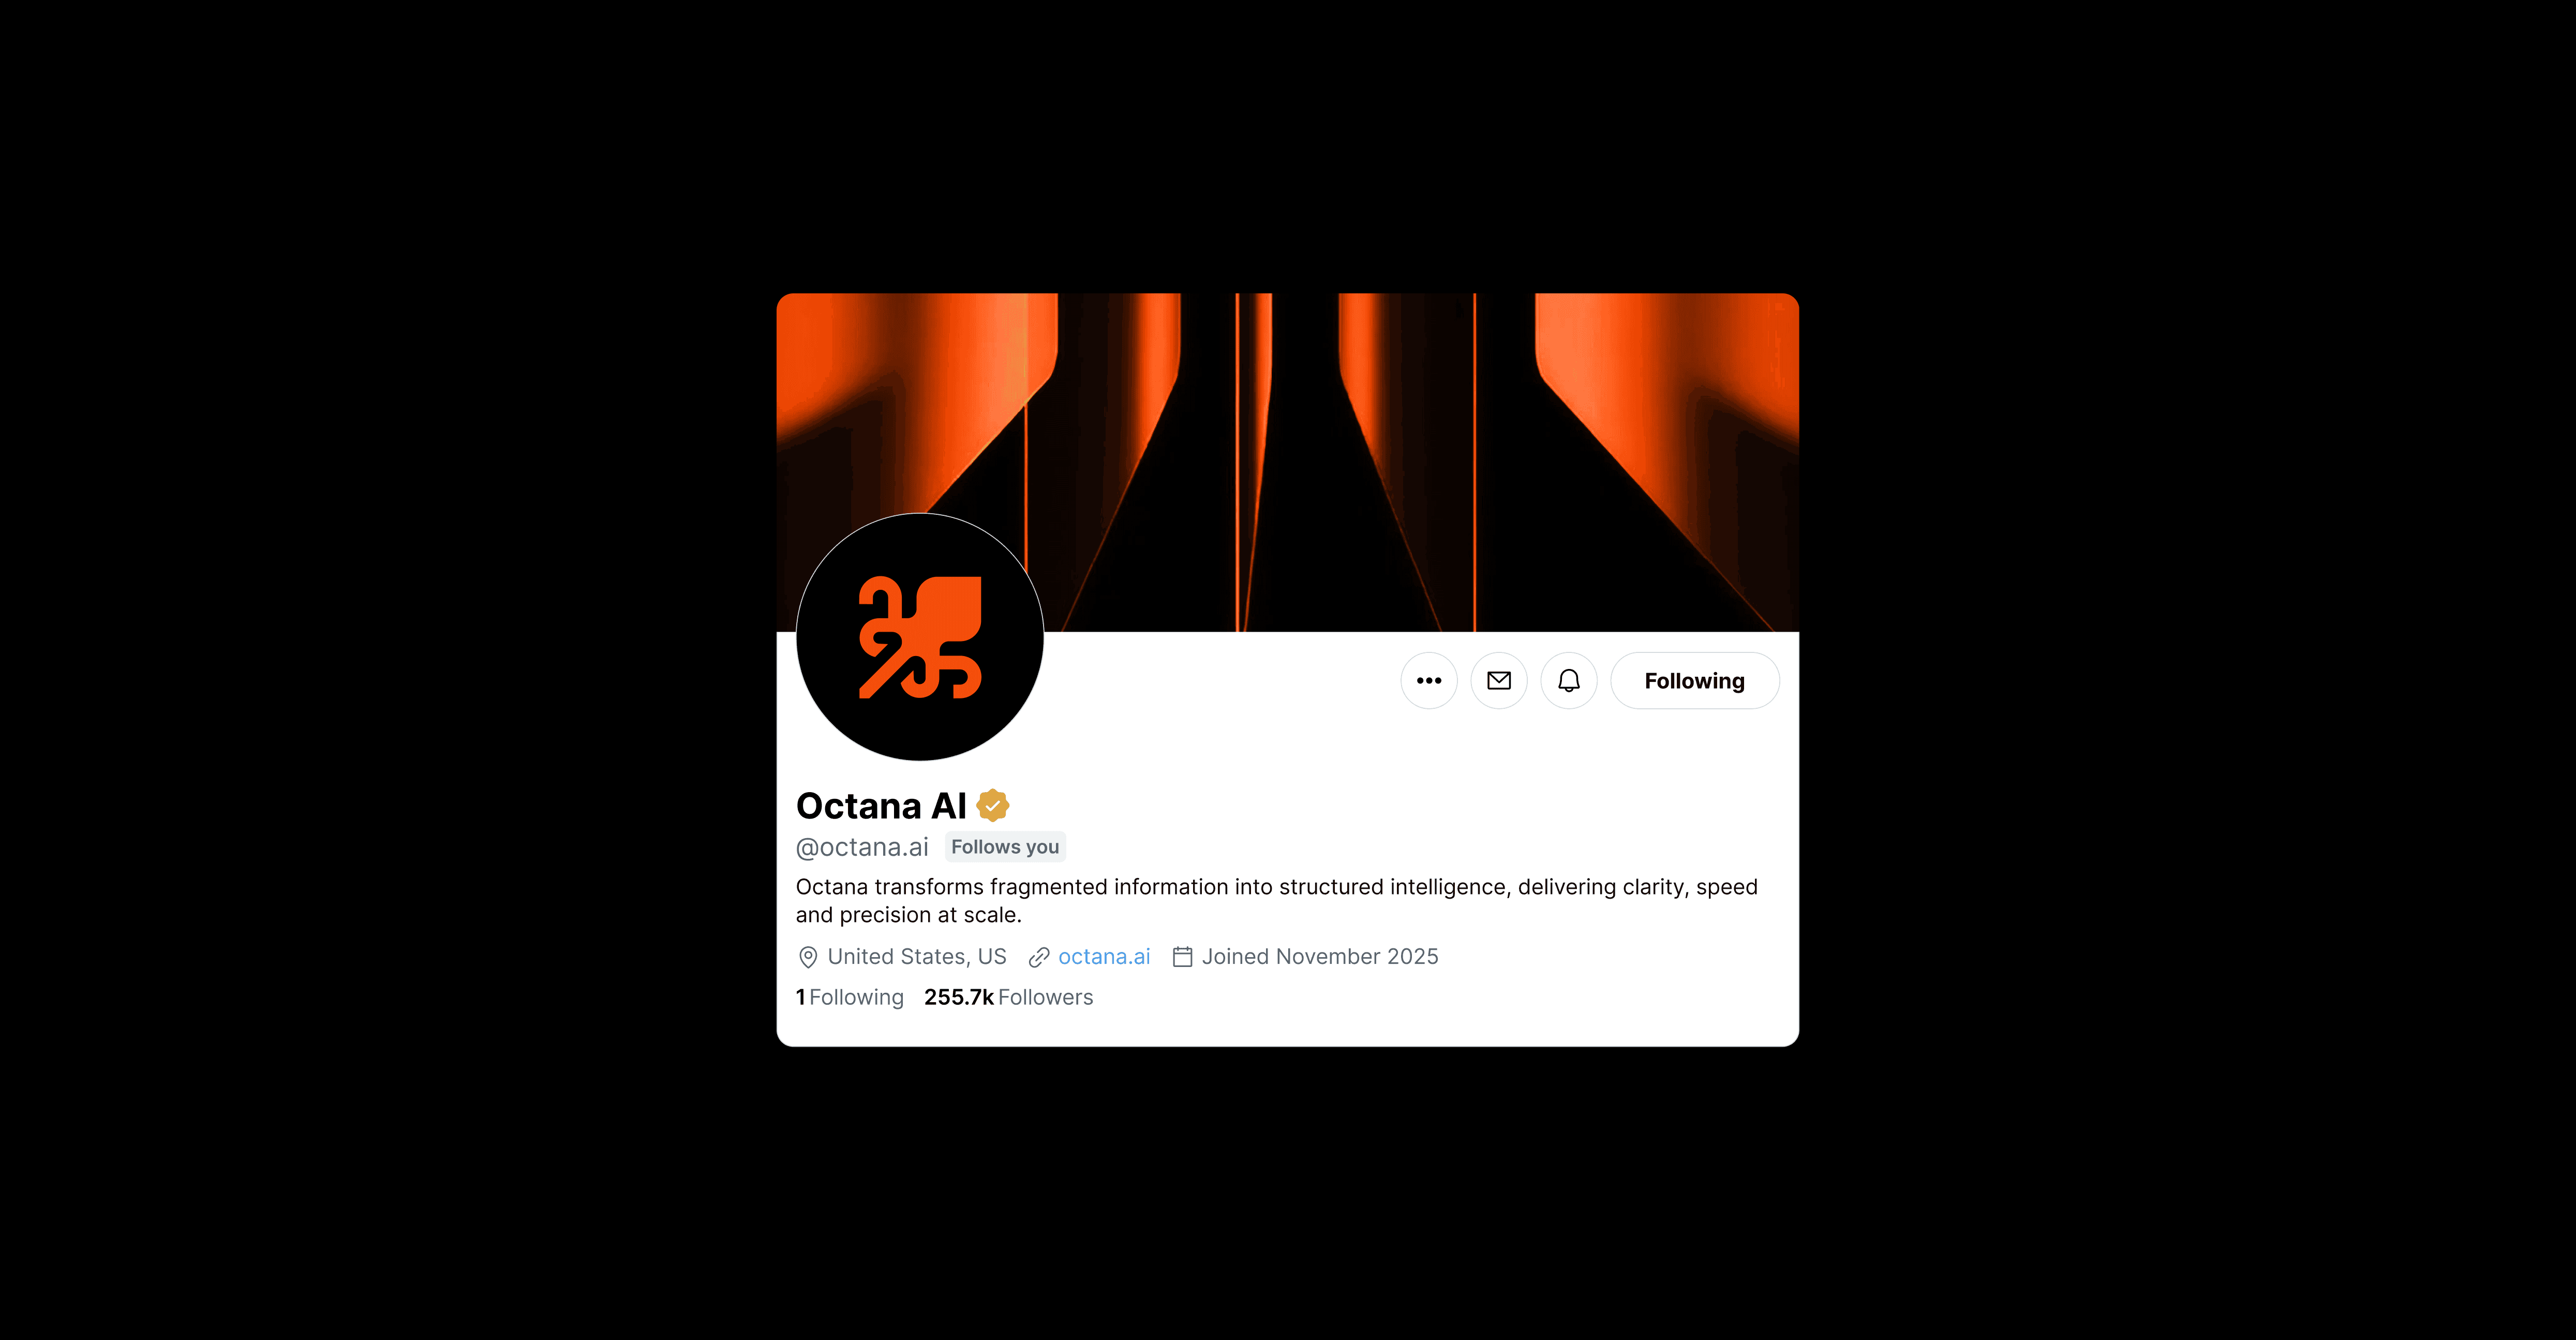Click the gold verified badge
This screenshot has width=2576, height=1340.
993,805
